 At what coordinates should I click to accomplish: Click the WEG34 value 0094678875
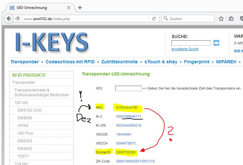point(126,143)
